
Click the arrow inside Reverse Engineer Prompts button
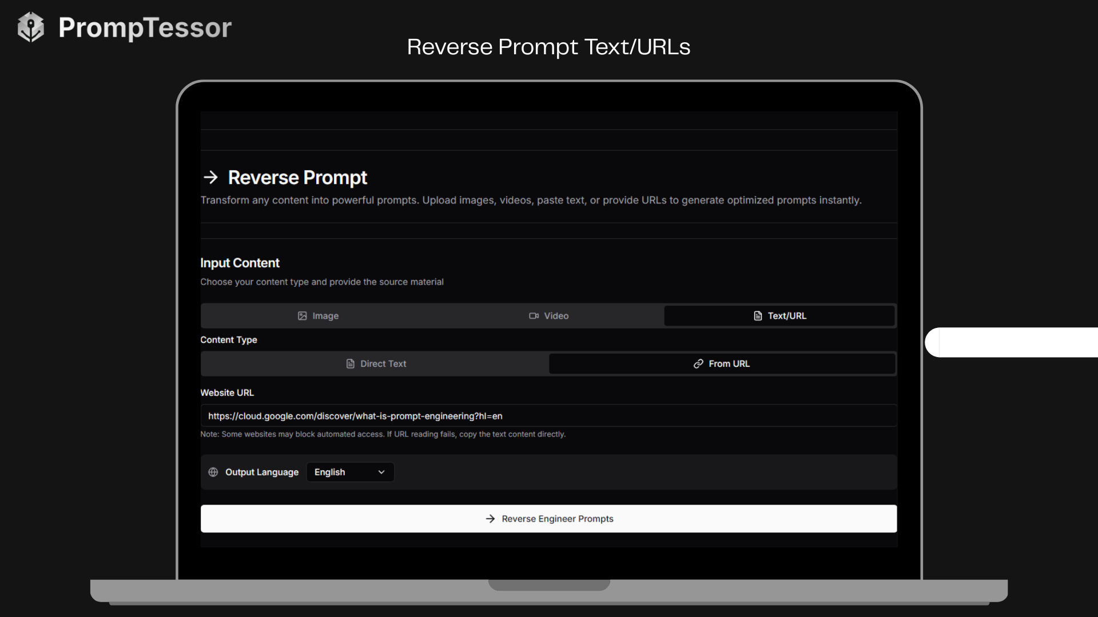490,519
